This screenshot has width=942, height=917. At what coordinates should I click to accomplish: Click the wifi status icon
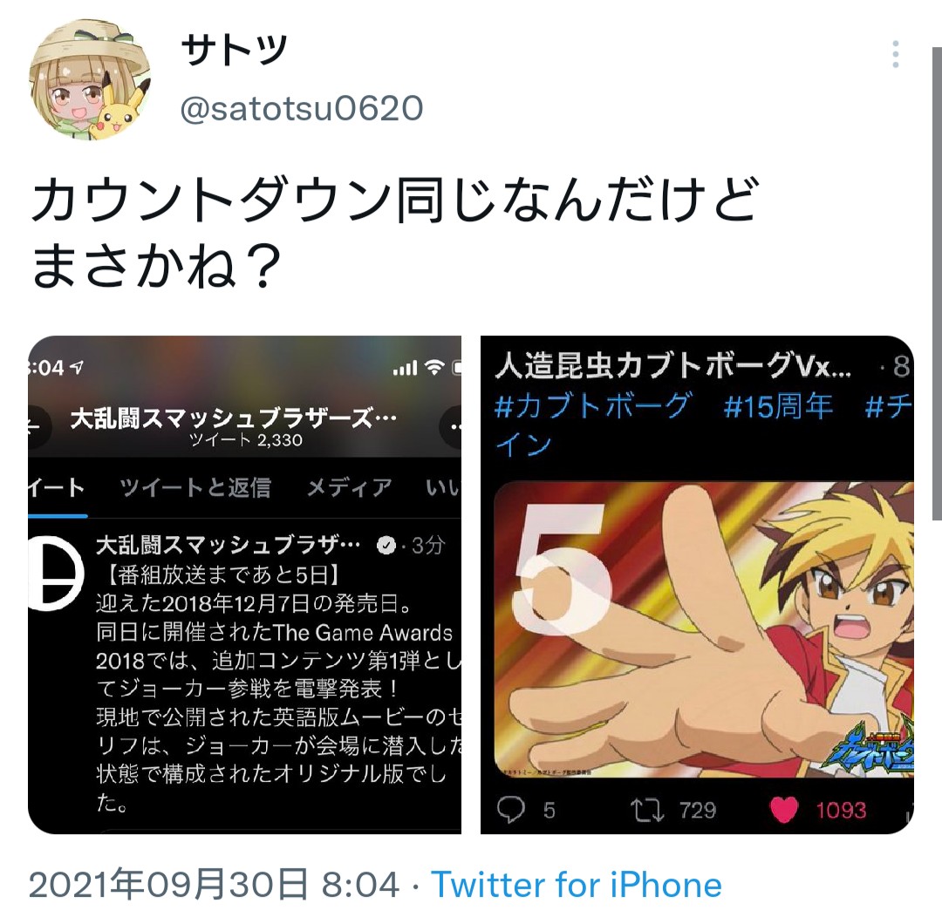(433, 367)
